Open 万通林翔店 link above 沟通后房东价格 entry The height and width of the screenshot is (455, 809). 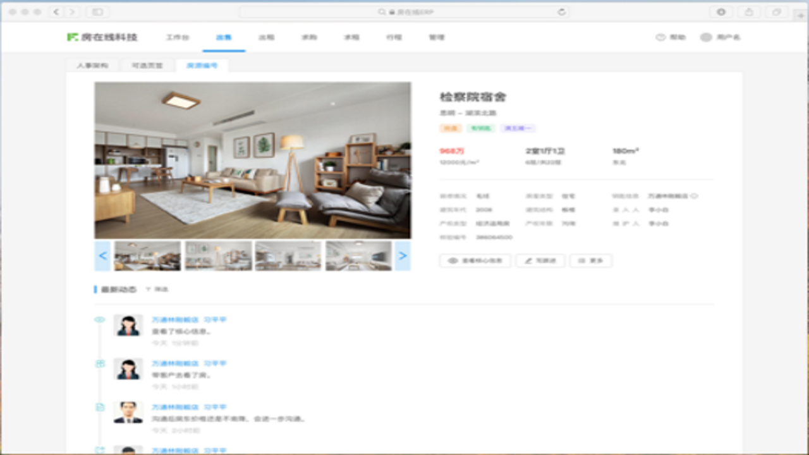pos(175,407)
